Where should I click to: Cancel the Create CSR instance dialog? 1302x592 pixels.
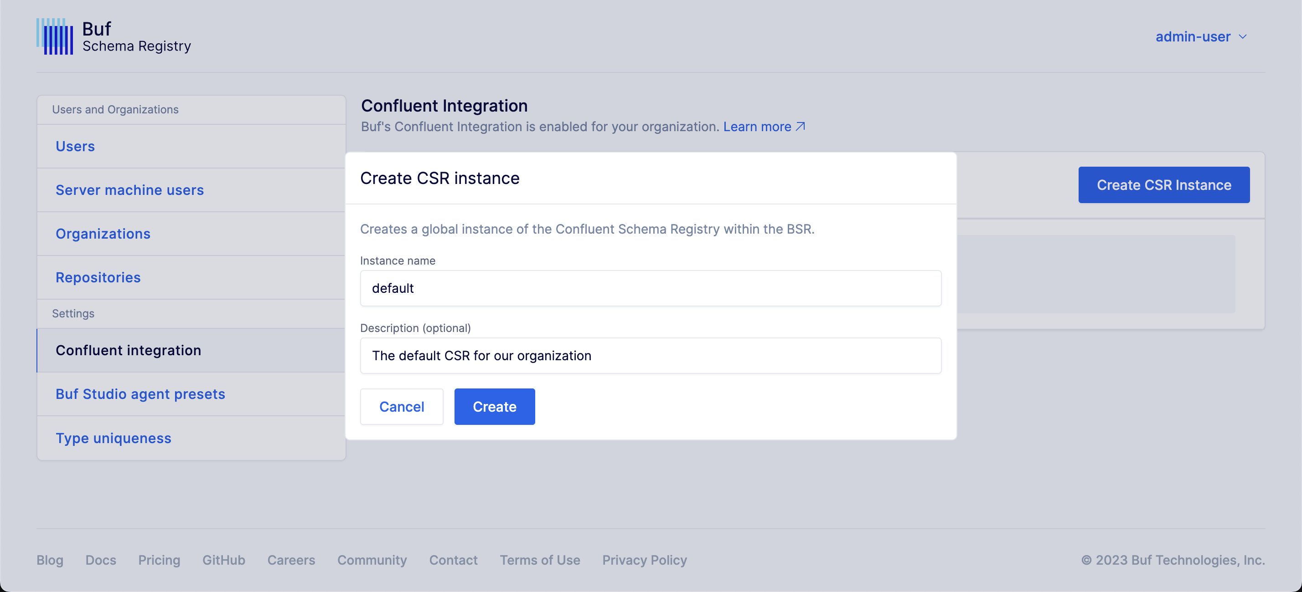click(x=401, y=406)
